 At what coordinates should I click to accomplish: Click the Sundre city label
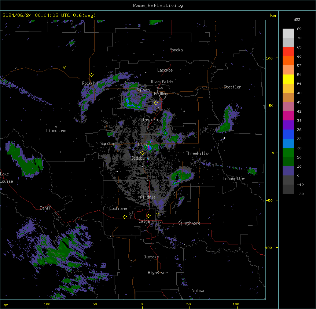point(107,143)
